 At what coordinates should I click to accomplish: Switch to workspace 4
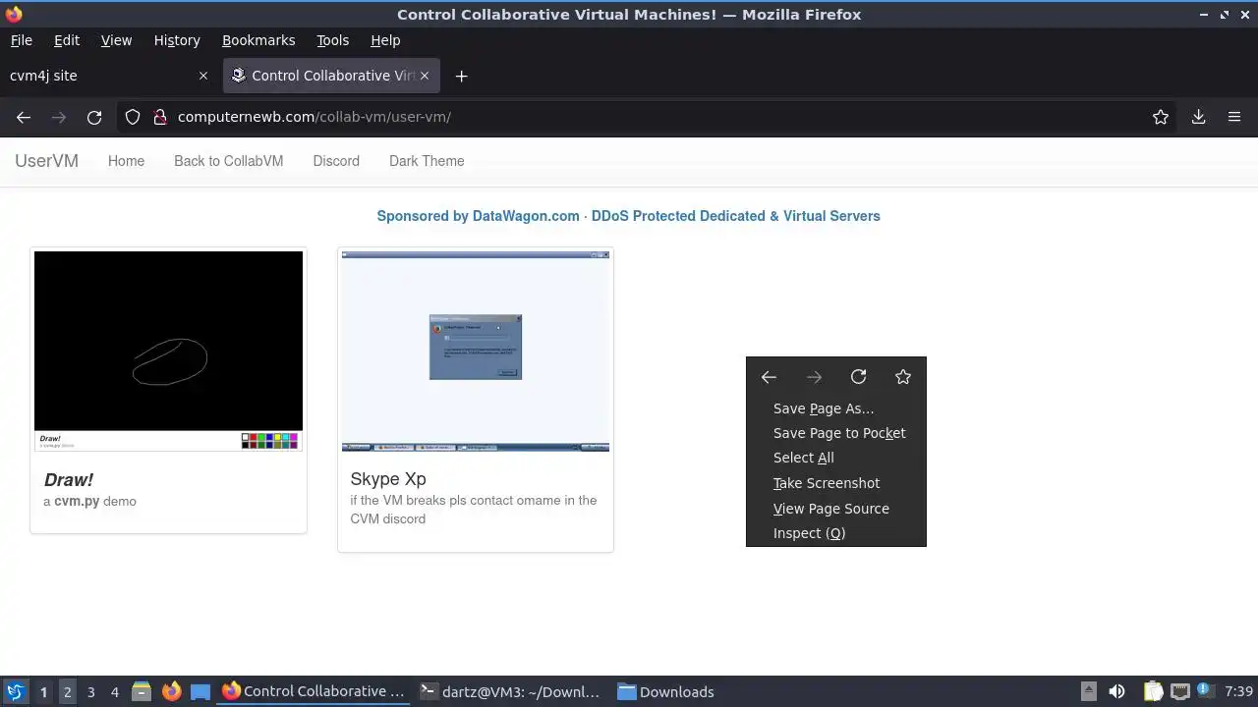click(114, 692)
